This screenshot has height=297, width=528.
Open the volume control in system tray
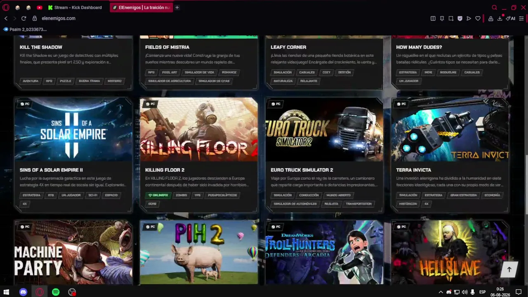click(464, 292)
